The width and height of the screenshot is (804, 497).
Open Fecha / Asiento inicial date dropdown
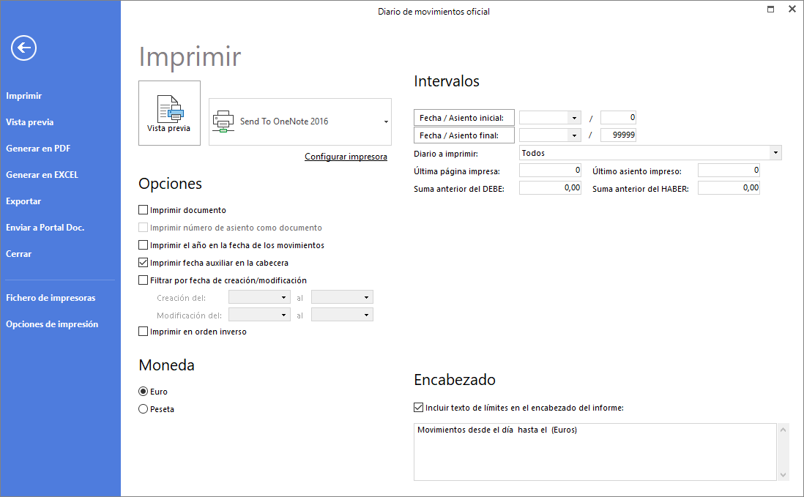[x=574, y=118]
